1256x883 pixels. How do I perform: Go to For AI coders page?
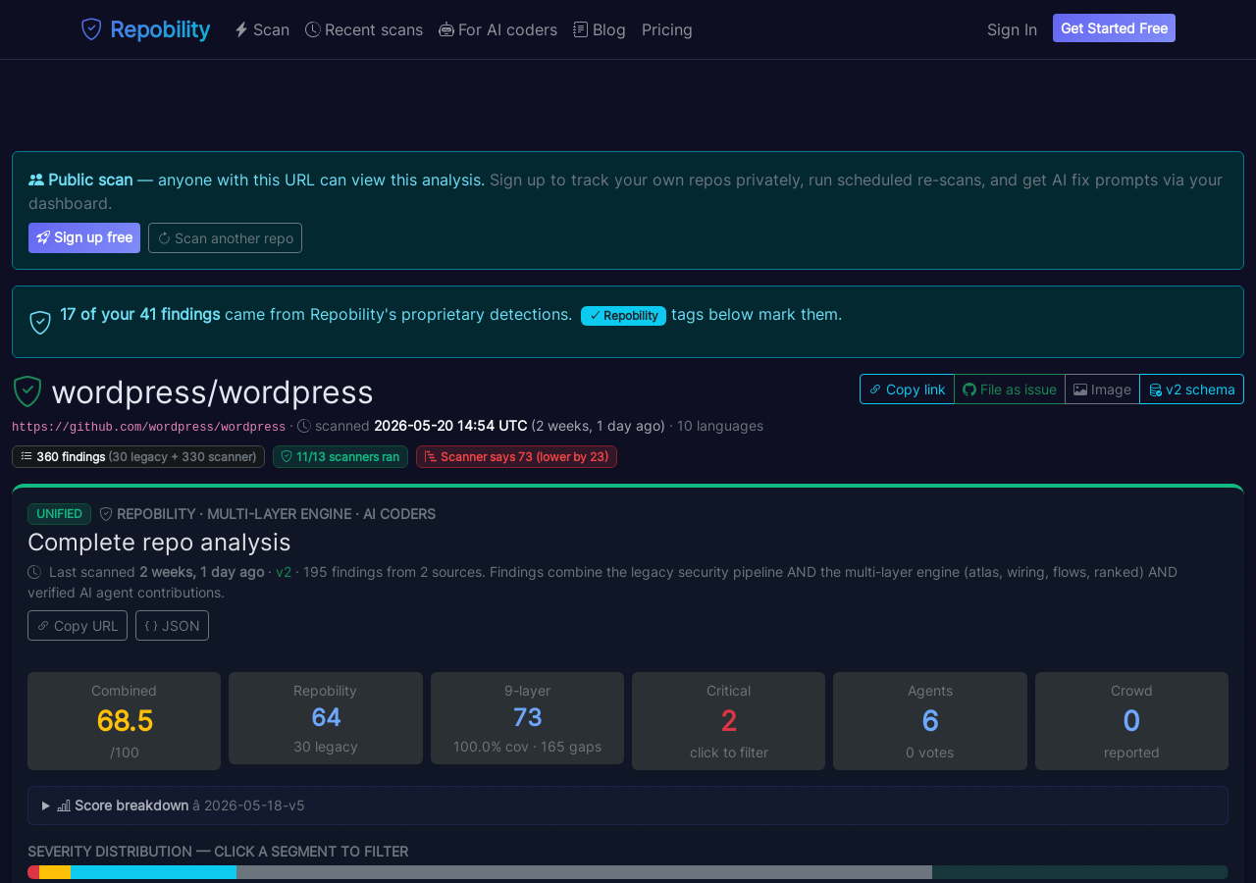497,29
